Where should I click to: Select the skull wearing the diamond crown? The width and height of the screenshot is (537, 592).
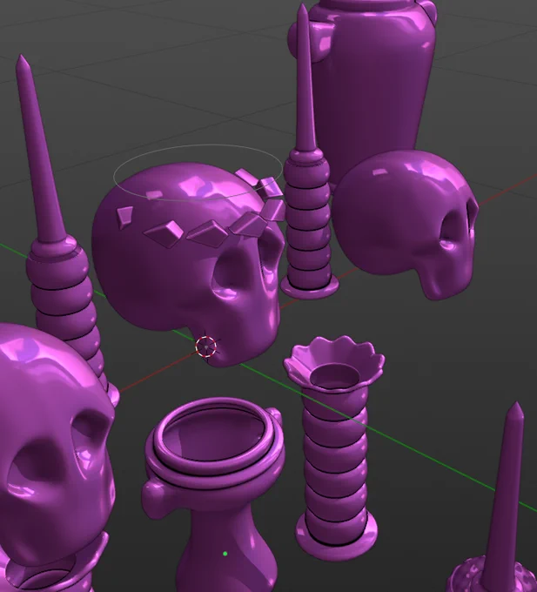(x=187, y=265)
